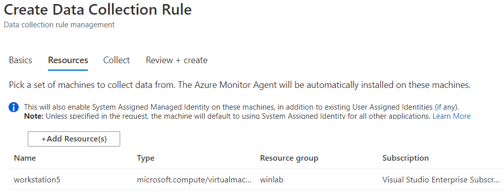
Task: Click the Subscription column header
Action: [406, 158]
